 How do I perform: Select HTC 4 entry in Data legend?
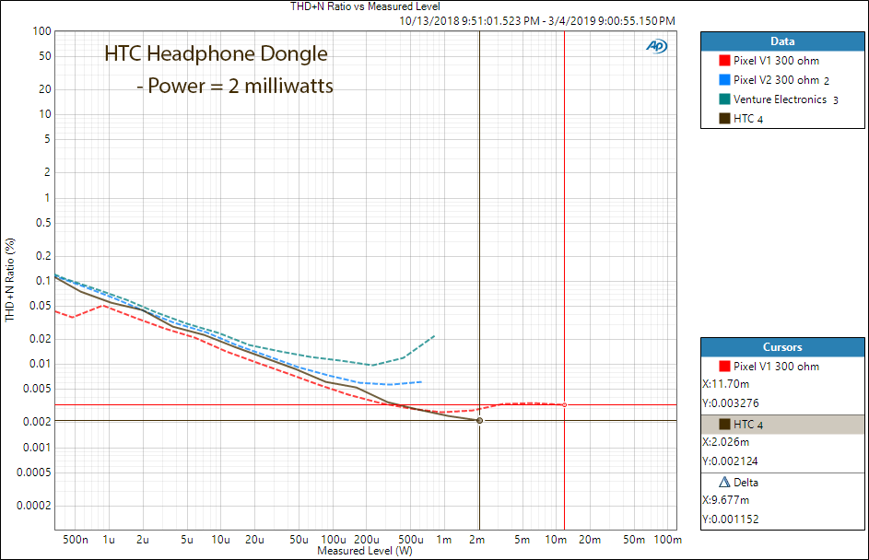click(x=748, y=119)
